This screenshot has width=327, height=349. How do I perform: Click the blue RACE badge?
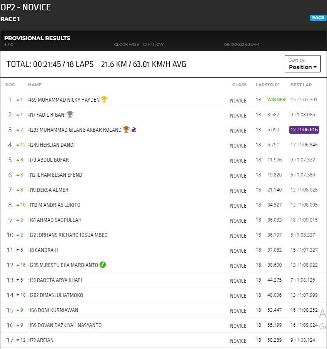[318, 18]
